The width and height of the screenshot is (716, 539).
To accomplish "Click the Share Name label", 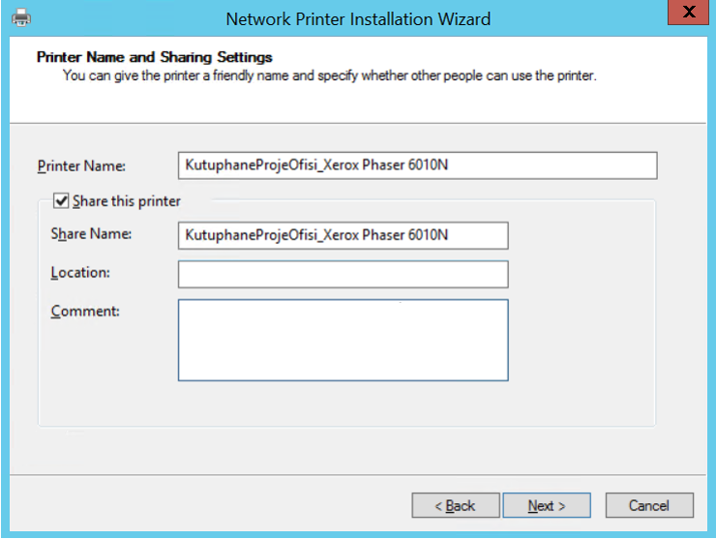I will click(x=91, y=234).
